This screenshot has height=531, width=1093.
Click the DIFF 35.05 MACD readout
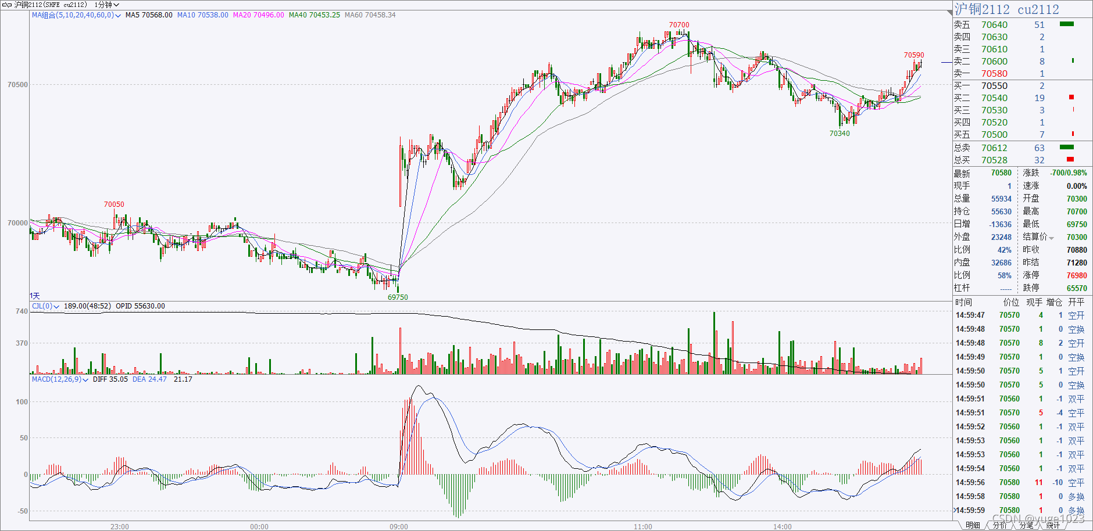click(x=110, y=379)
